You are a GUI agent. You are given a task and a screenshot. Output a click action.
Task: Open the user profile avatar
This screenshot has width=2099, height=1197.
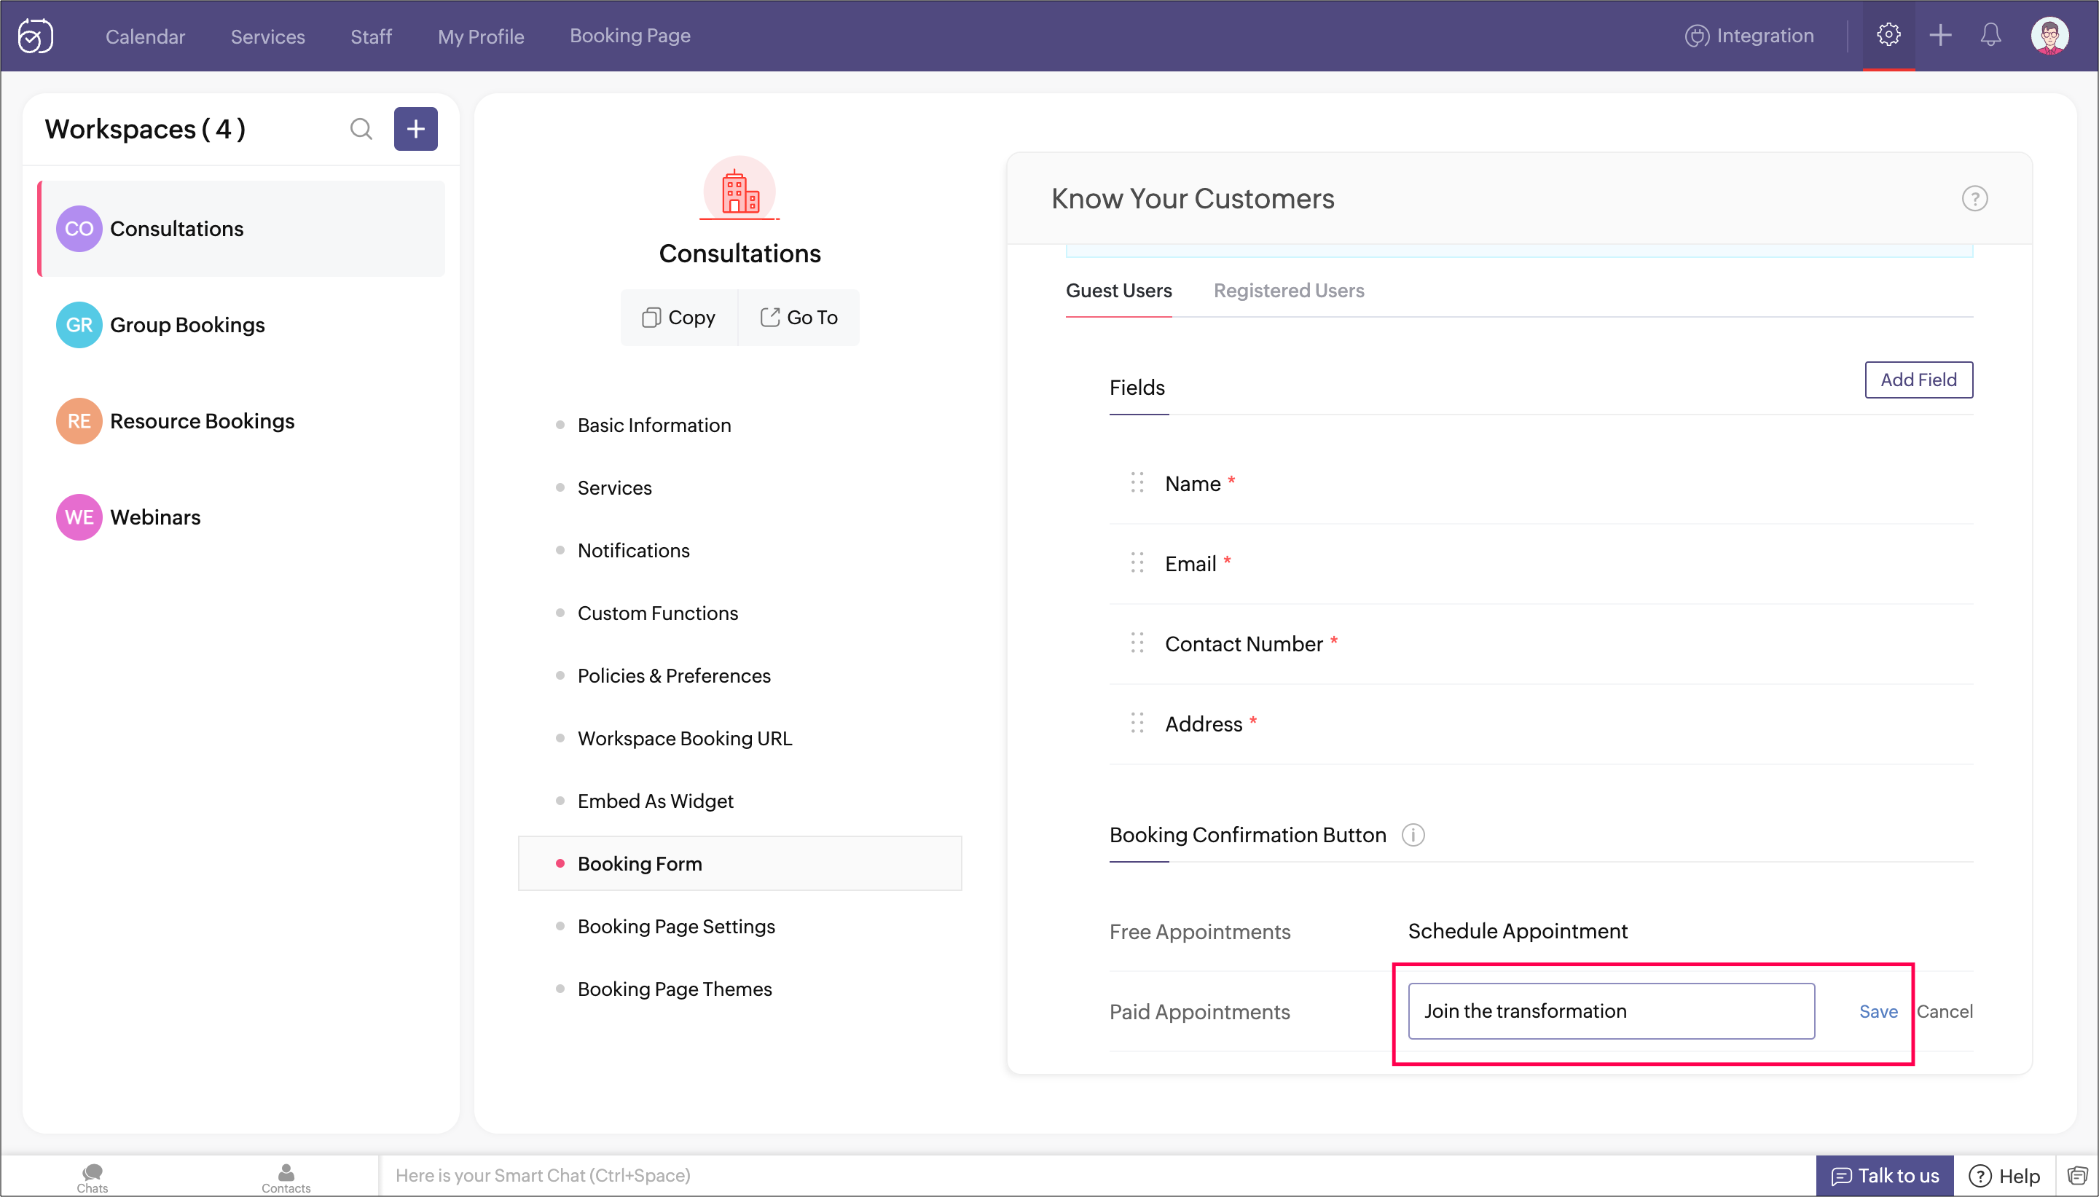click(x=2049, y=36)
